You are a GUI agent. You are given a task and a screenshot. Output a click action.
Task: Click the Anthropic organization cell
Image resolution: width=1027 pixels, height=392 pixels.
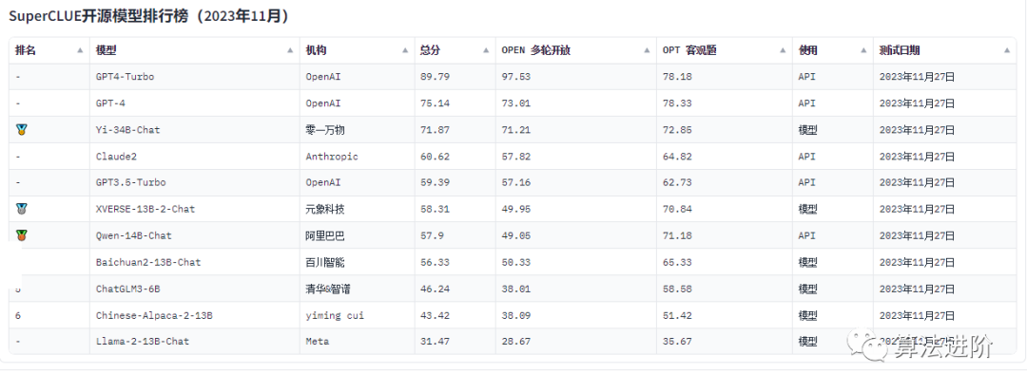pos(357,157)
